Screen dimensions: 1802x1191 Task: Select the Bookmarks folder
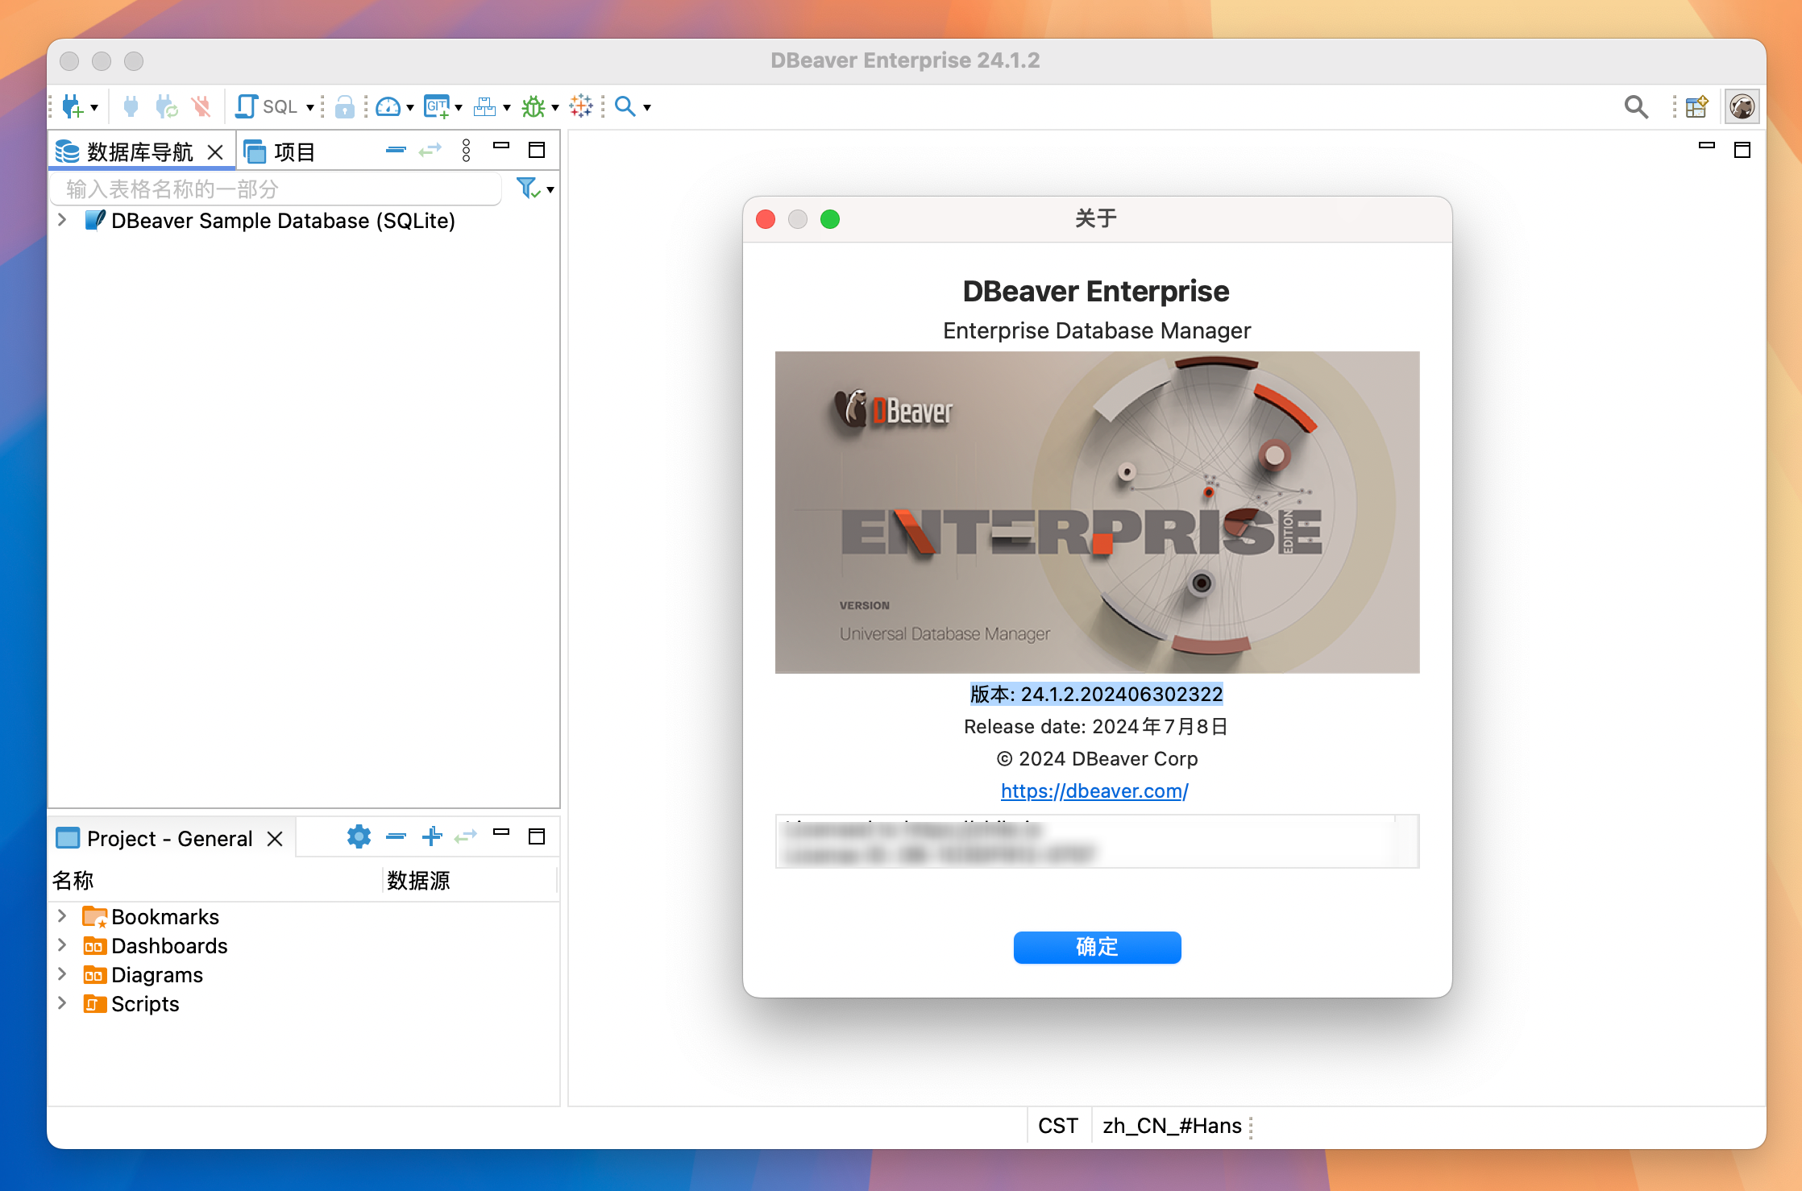[x=151, y=917]
